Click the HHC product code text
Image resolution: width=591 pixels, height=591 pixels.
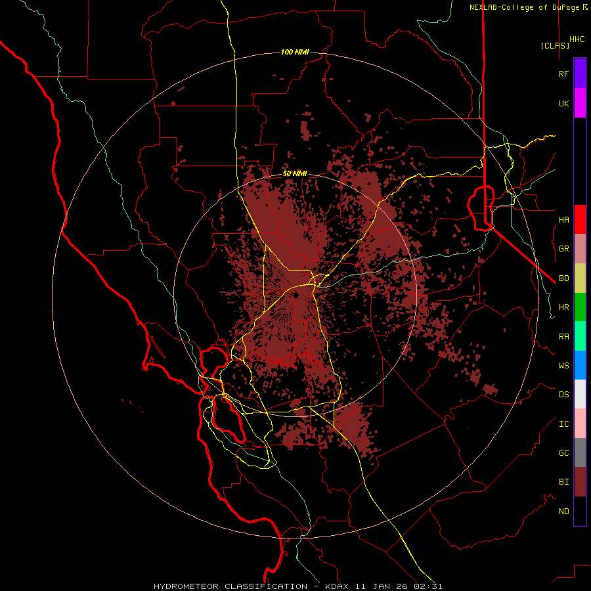(577, 39)
